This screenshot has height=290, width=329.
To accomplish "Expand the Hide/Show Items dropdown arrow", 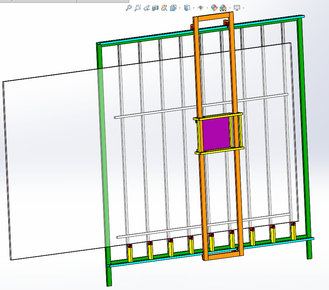I will pos(207,8).
